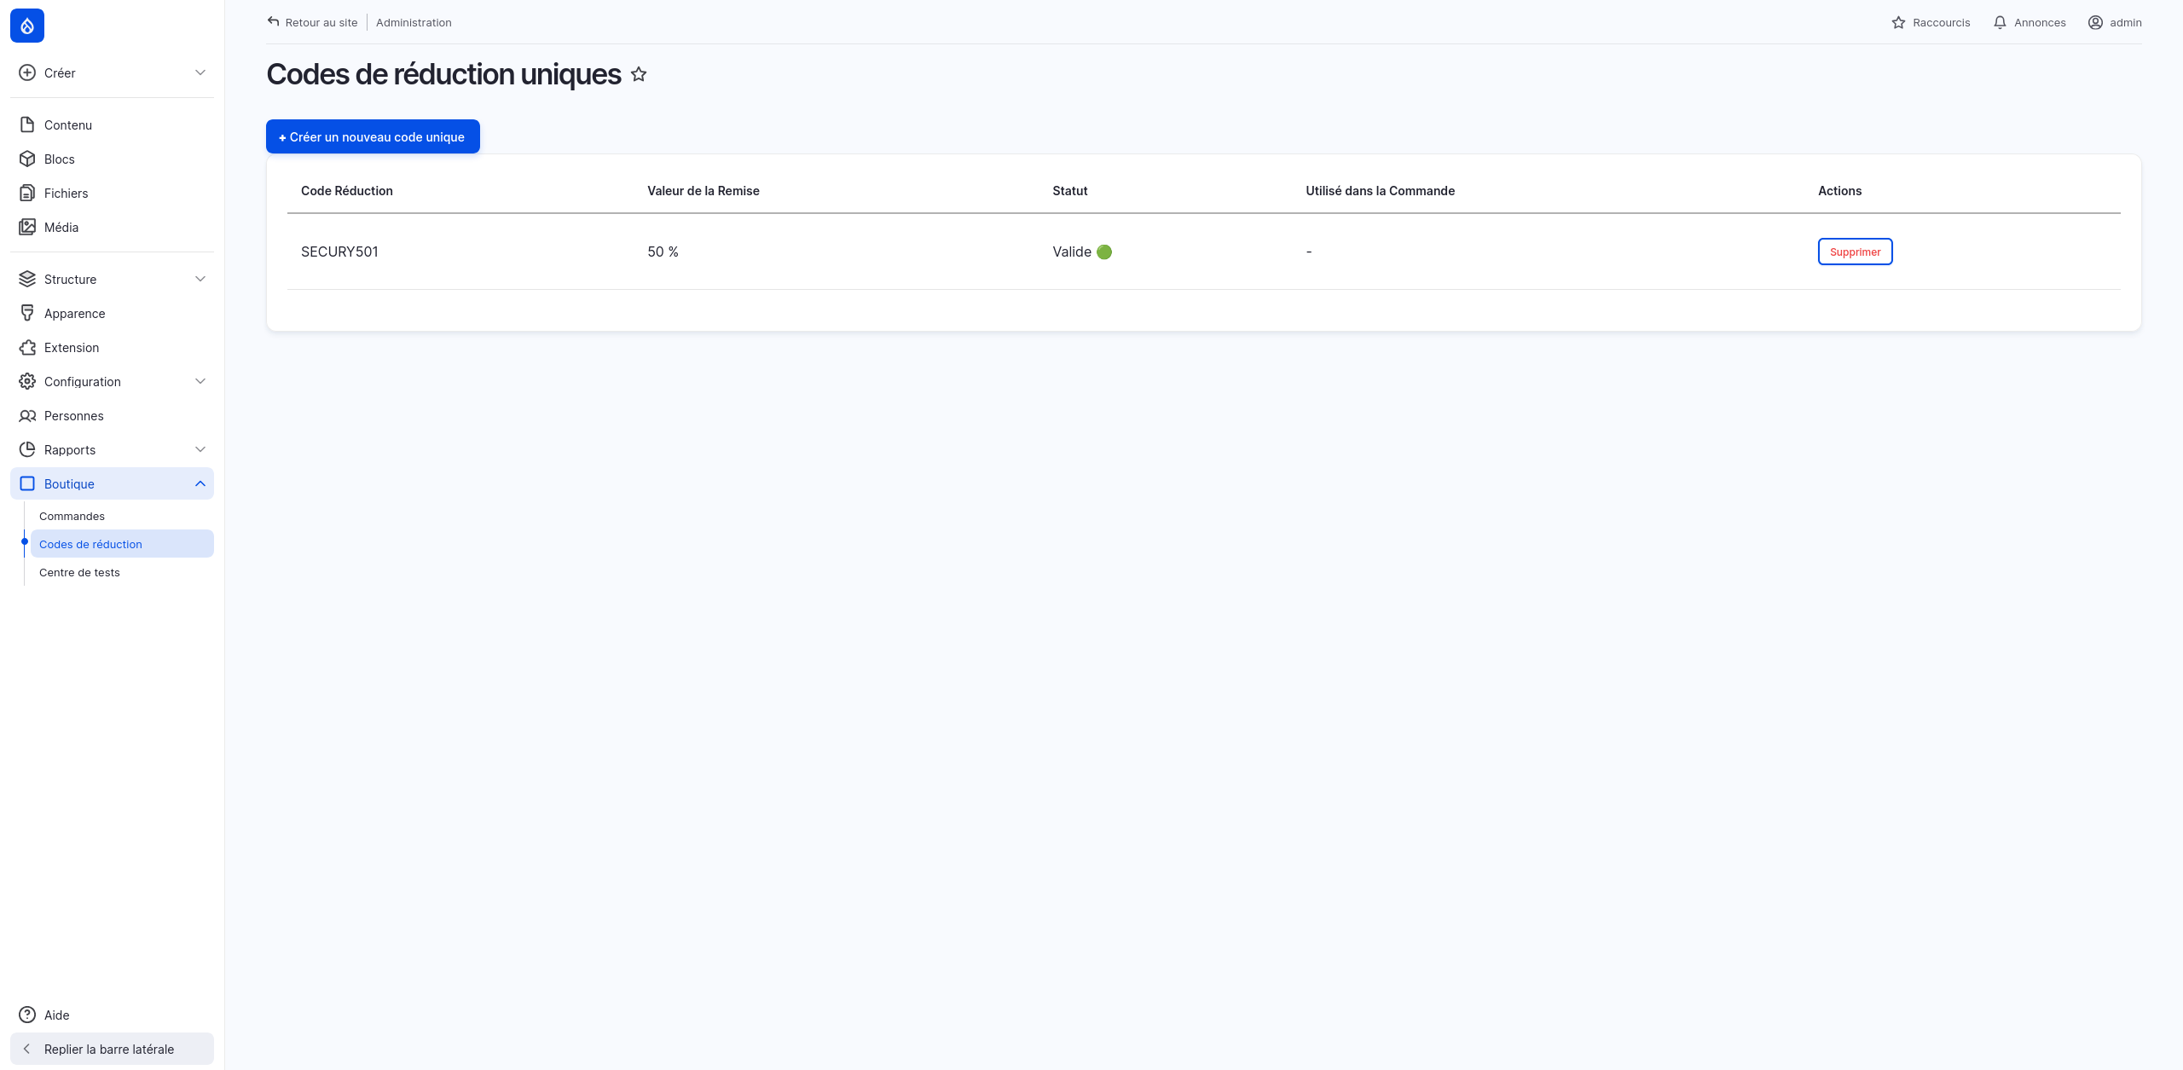
Task: Open the Aide help link
Action: [112, 1015]
